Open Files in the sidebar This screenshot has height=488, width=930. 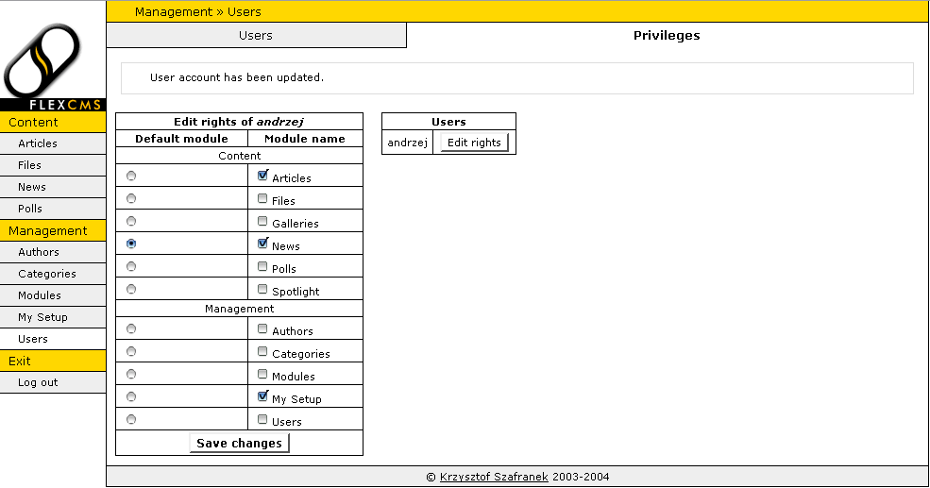pyautogui.click(x=53, y=165)
